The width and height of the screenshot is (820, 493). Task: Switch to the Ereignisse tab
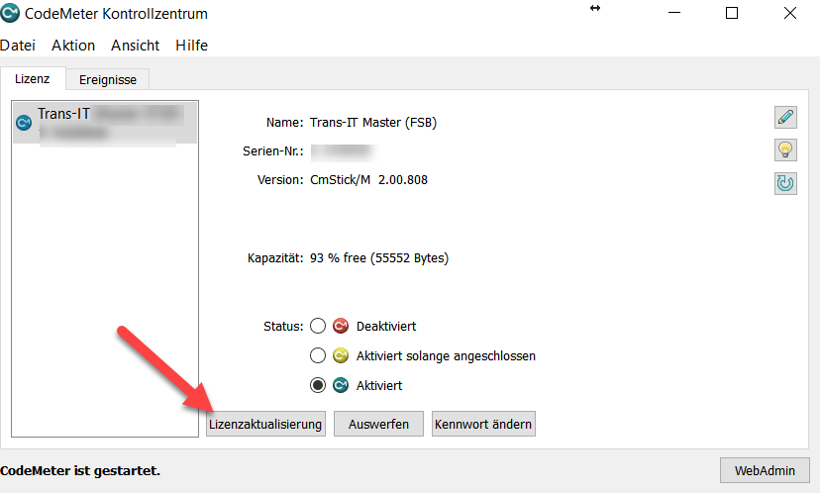(x=108, y=80)
